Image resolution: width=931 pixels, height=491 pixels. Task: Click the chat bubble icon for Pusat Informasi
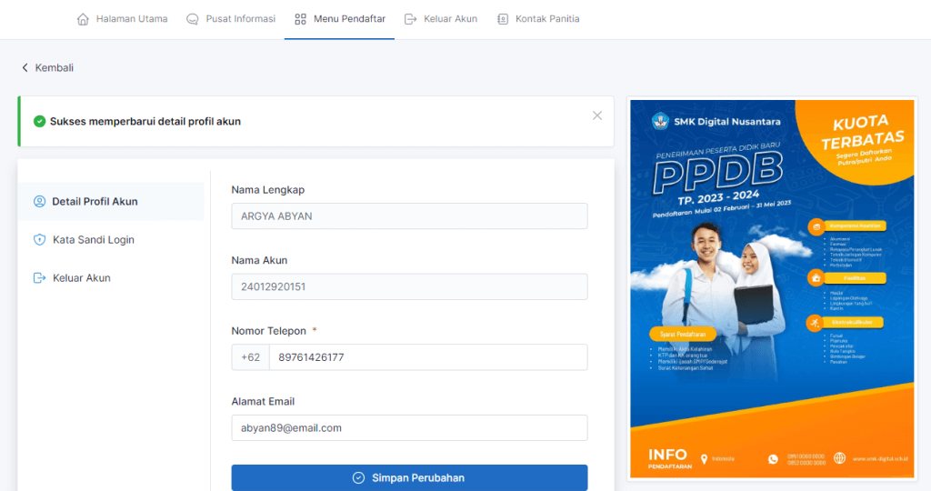click(x=192, y=19)
